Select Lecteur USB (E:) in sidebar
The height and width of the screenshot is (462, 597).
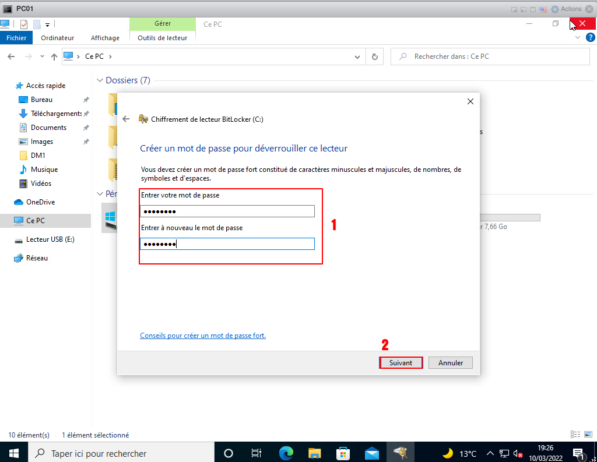point(50,239)
